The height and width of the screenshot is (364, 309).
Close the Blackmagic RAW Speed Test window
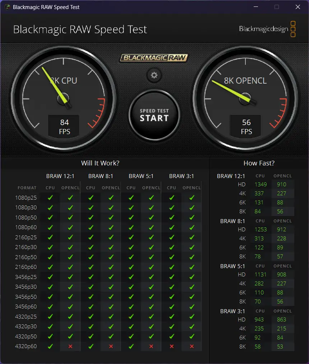coord(298,7)
